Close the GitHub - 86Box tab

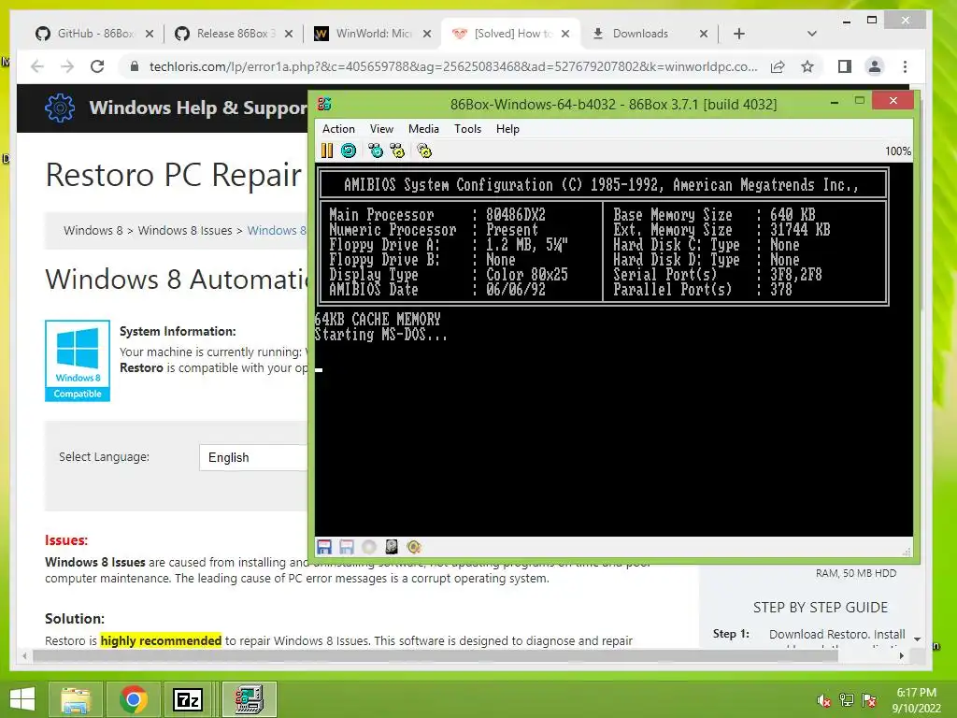150,34
